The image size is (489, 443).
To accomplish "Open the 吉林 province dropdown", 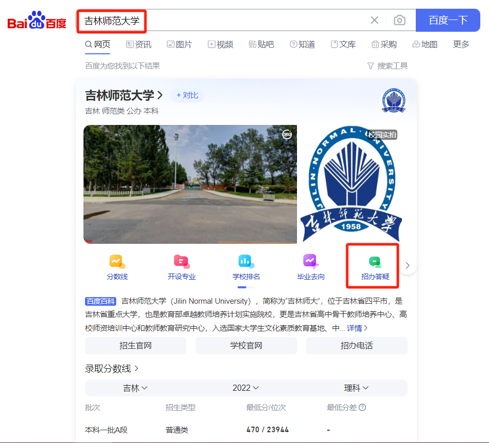I will pos(135,388).
